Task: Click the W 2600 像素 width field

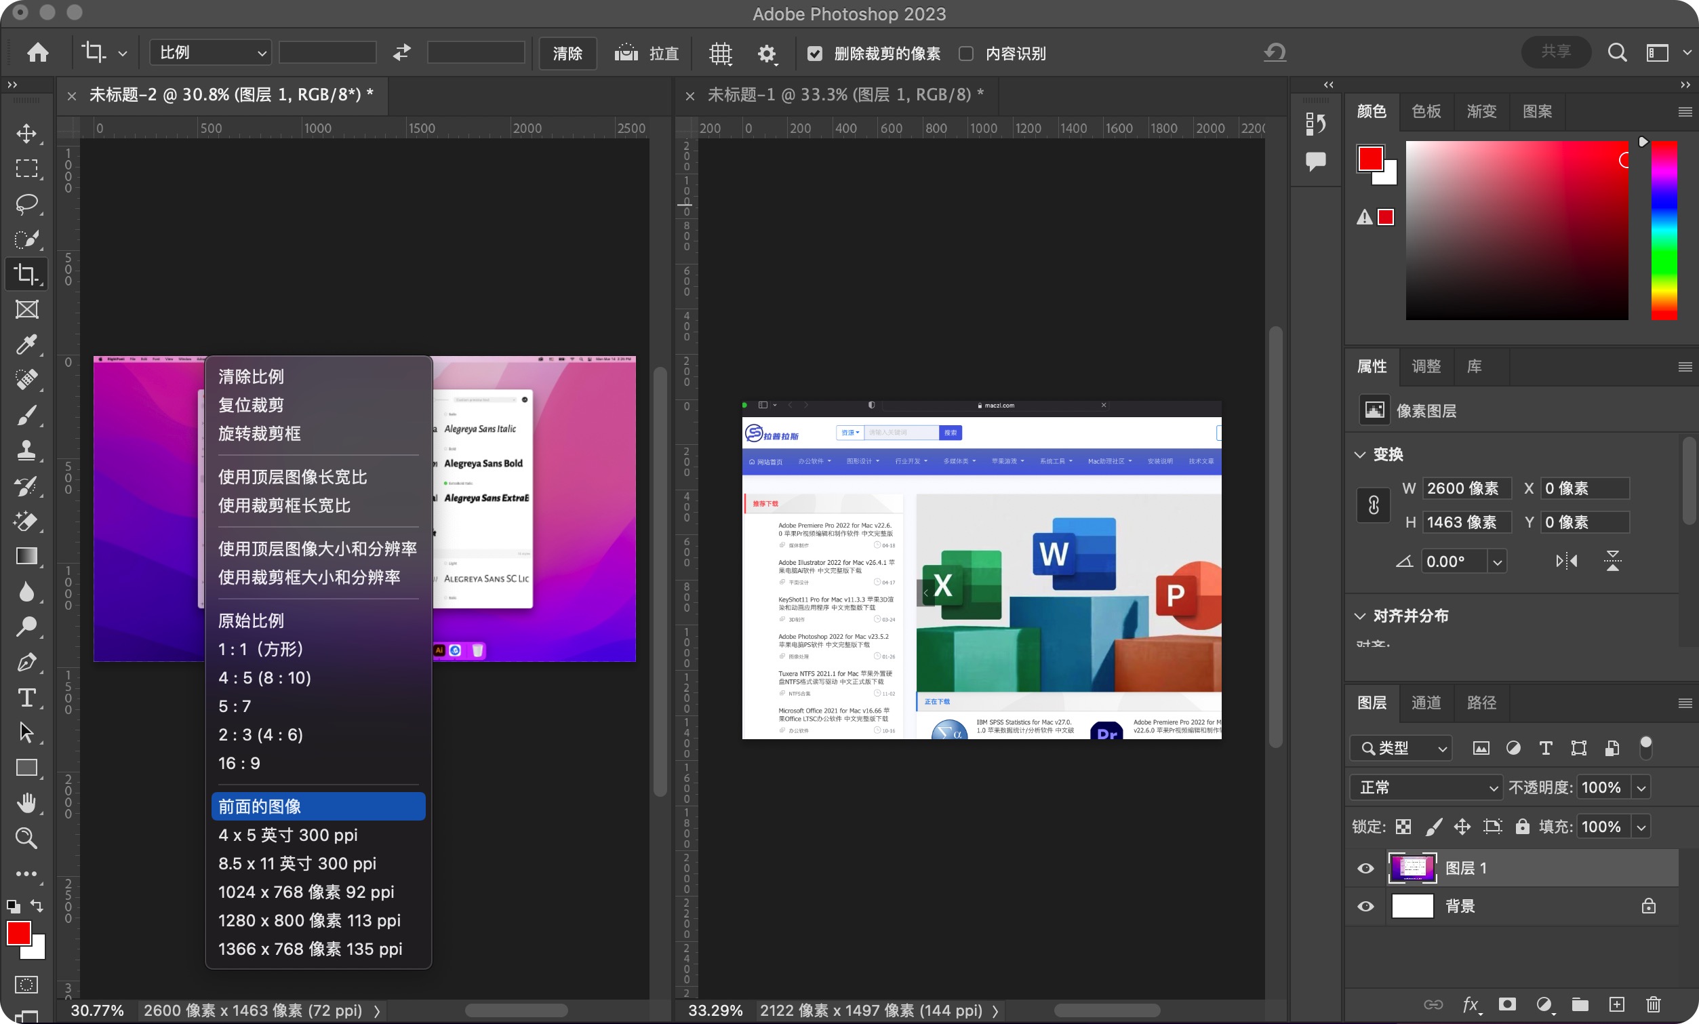Action: pyautogui.click(x=1466, y=488)
